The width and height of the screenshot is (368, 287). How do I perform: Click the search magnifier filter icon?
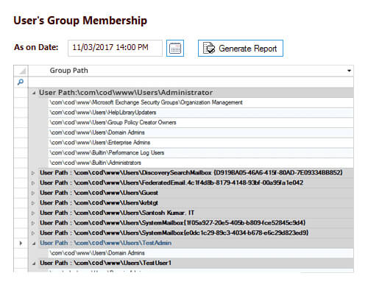click(21, 82)
